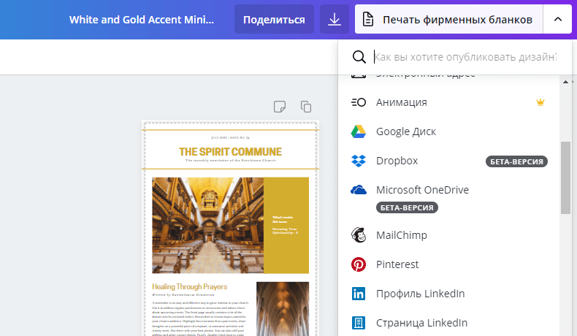Select the church interior photo
Viewport: 577px width, 336px height.
tap(208, 225)
